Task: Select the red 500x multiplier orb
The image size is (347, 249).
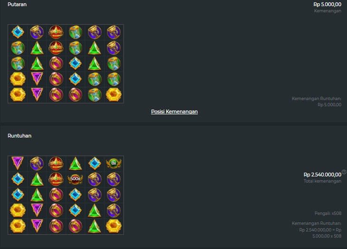Action: click(75, 179)
